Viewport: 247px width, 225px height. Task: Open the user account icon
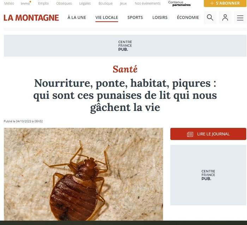(225, 18)
